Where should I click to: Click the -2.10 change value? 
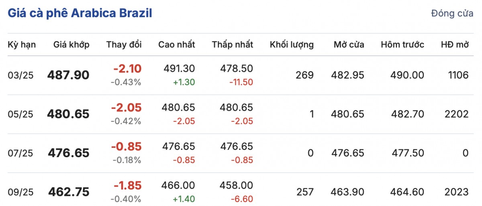coord(127,69)
